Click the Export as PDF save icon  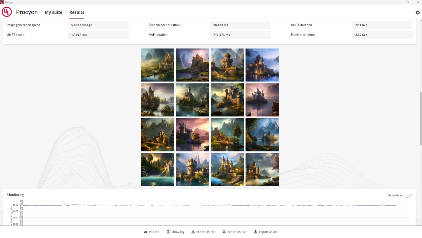point(224,232)
